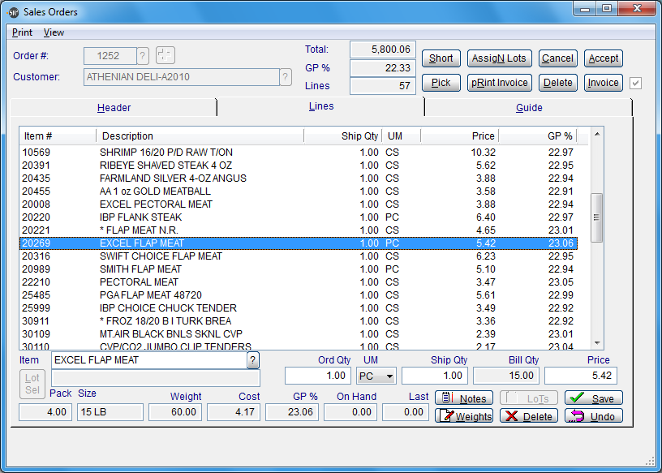Delete line using red X button
Screen dimensions: 662x473
tap(528, 416)
